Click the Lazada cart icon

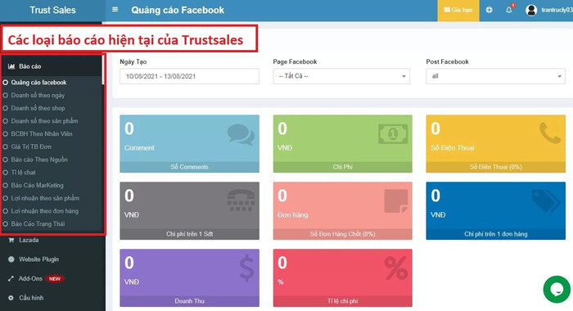point(11,240)
